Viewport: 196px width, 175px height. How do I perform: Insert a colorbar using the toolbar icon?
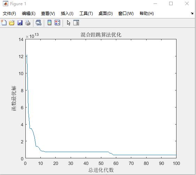point(49,23)
